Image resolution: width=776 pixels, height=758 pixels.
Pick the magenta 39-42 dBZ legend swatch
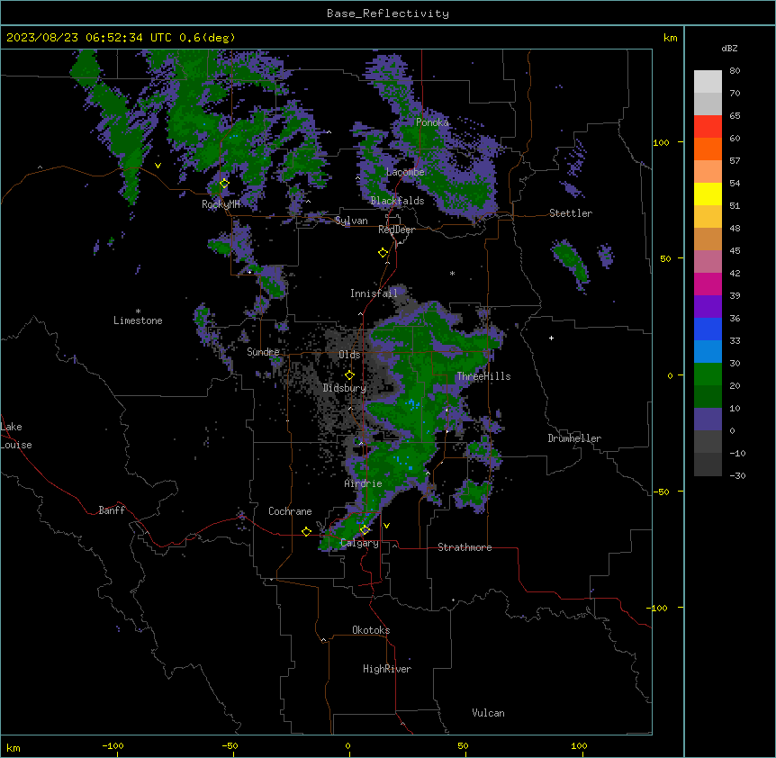click(x=708, y=284)
